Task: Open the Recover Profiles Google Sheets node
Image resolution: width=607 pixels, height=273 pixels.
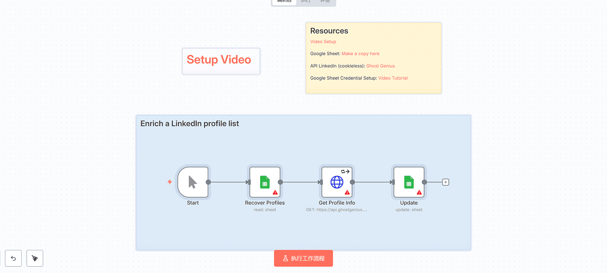Action: 264,182
